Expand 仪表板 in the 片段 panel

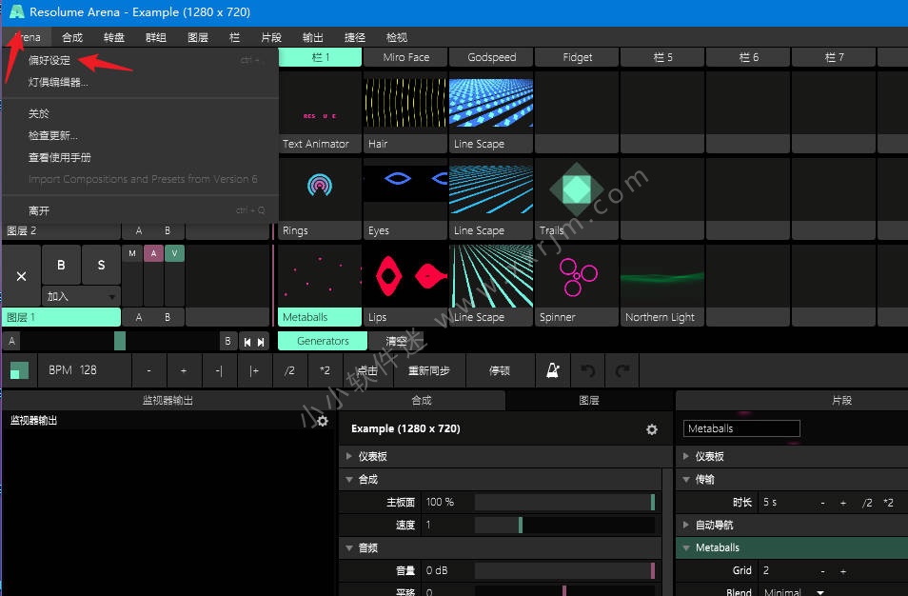(x=686, y=456)
